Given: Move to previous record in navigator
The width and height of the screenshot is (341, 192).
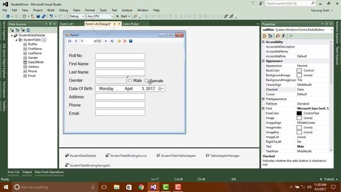Looking at the screenshot, I should pos(76,41).
